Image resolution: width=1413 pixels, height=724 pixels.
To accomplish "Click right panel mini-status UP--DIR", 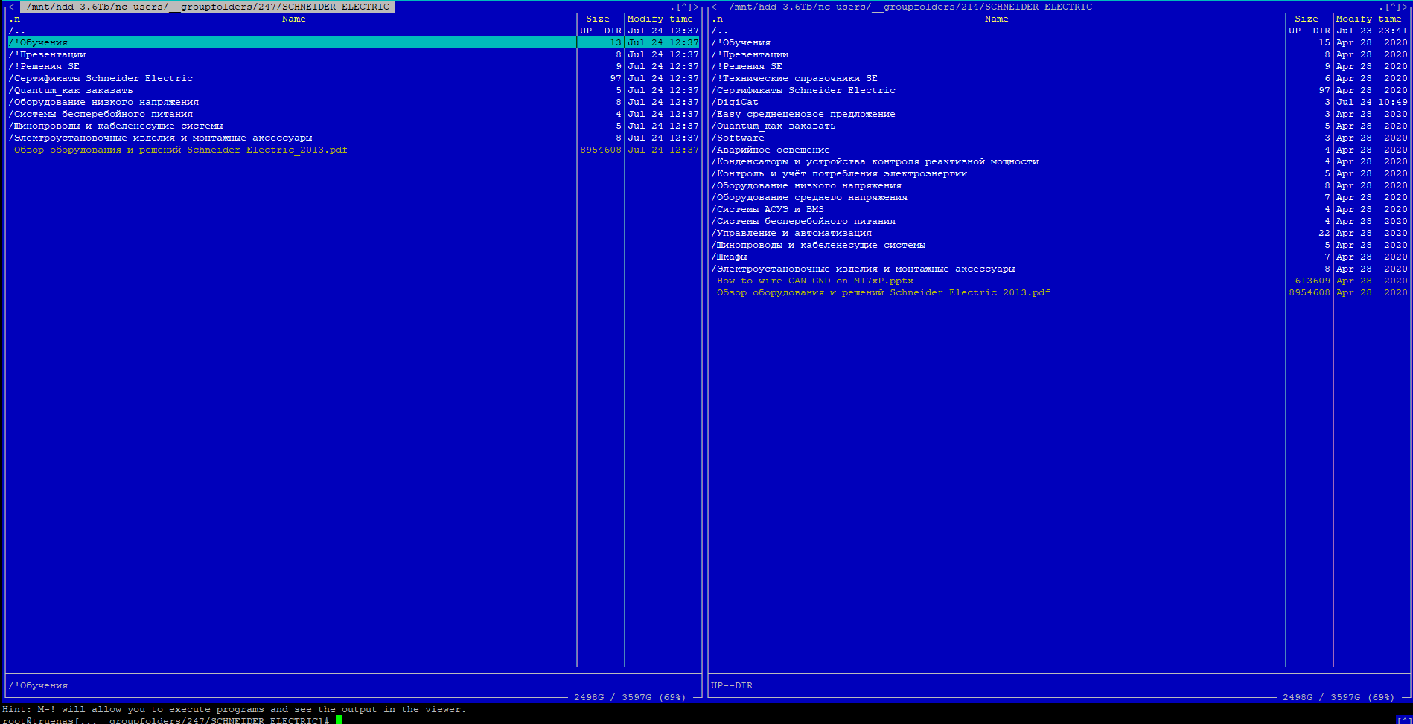I will pyautogui.click(x=732, y=685).
